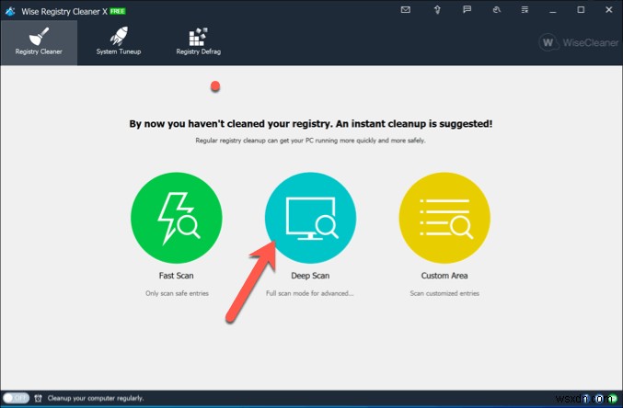Click 'Full scan mode for advanced...' description

(x=309, y=293)
